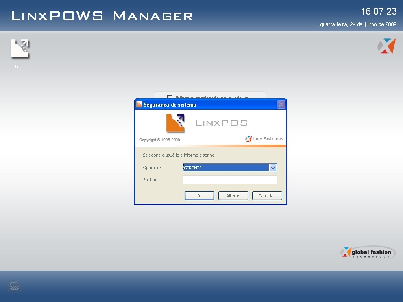The width and height of the screenshot is (403, 302).
Task: Click the Cancelar button
Action: tap(267, 196)
